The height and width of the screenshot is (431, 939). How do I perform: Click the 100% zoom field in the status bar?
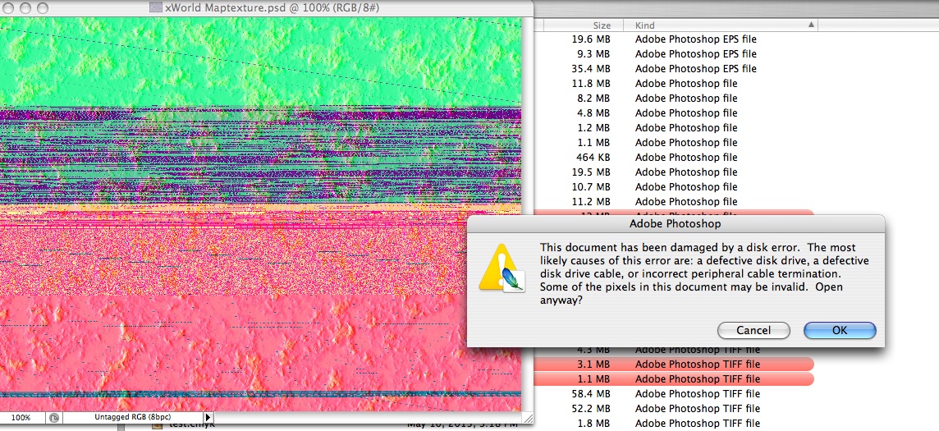[x=21, y=417]
